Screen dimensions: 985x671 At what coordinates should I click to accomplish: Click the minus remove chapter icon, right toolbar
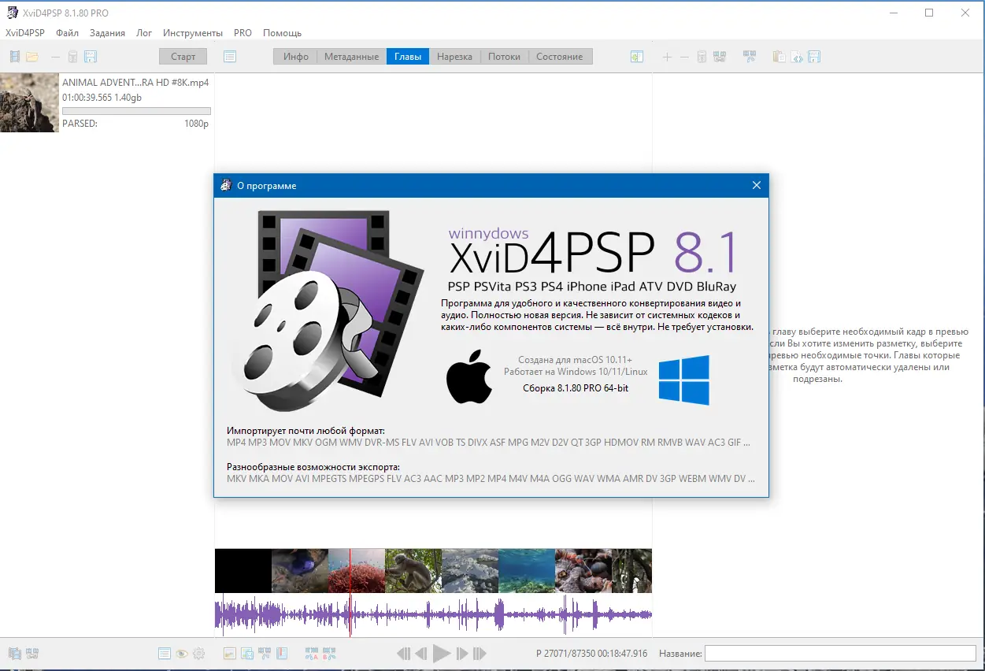tap(684, 57)
